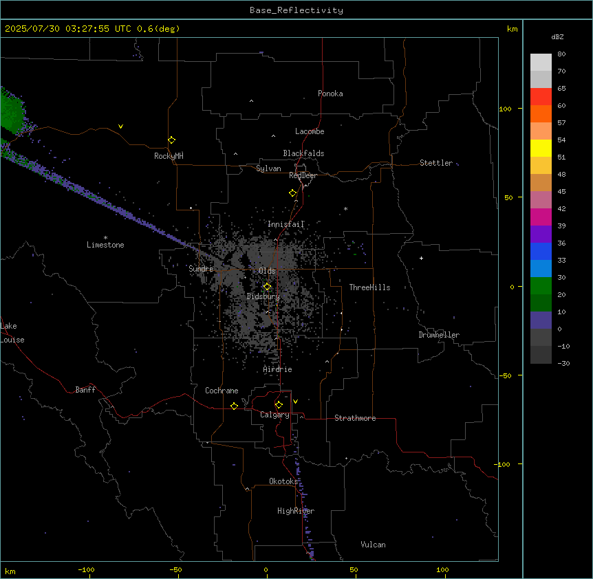Click the Innisfail city label

[x=286, y=224]
